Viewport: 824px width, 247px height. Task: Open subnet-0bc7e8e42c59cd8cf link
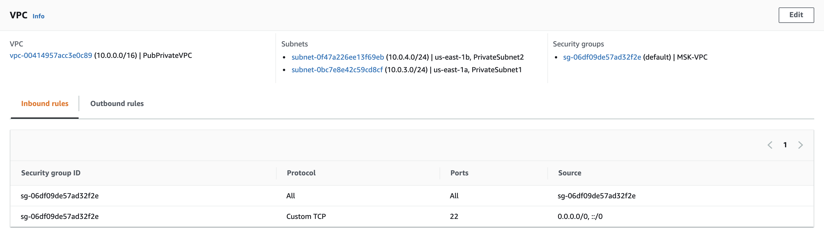337,70
